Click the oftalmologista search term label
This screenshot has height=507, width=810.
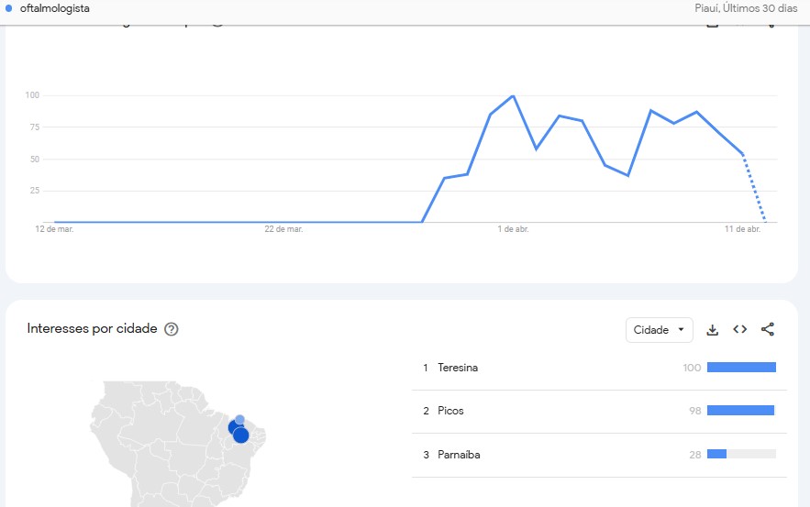(x=54, y=8)
